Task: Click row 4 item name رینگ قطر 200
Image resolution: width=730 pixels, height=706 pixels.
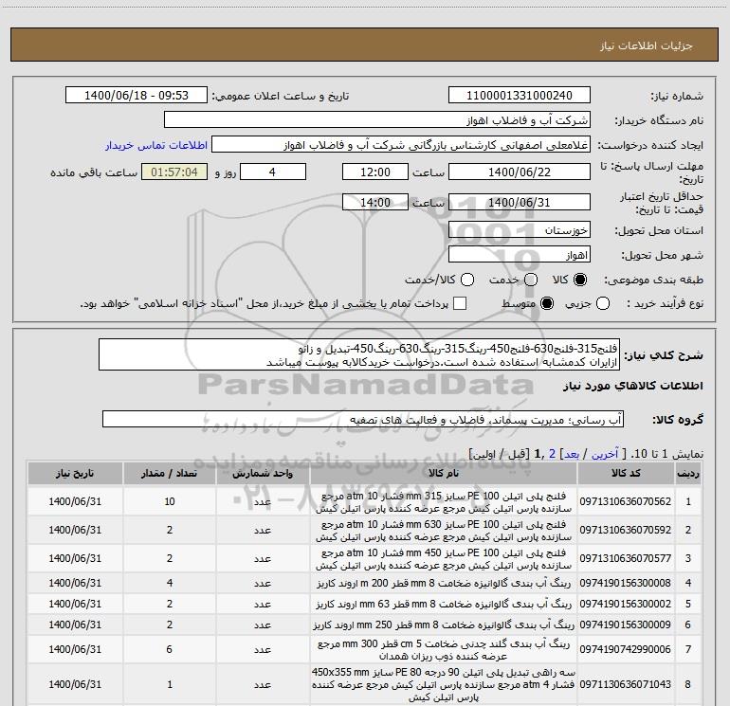Action: (444, 583)
